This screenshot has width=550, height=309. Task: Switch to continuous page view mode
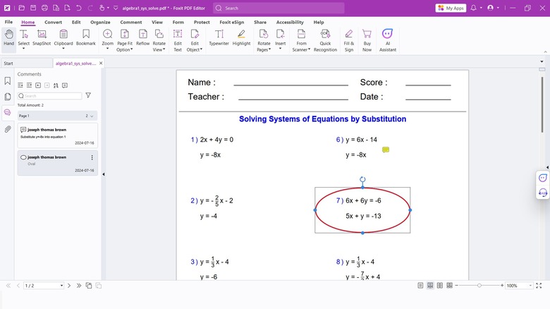tap(430, 286)
